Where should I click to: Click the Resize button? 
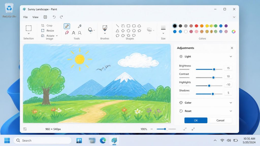[x=48, y=30]
